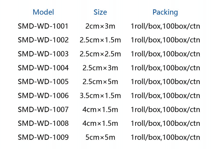The image size is (221, 149).
Task: Select model SMD-WD-1002
Action: [43, 40]
